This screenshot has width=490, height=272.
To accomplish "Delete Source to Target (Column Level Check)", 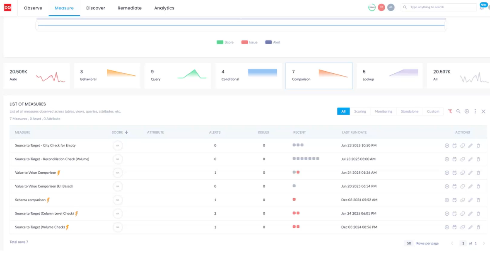I will point(478,214).
